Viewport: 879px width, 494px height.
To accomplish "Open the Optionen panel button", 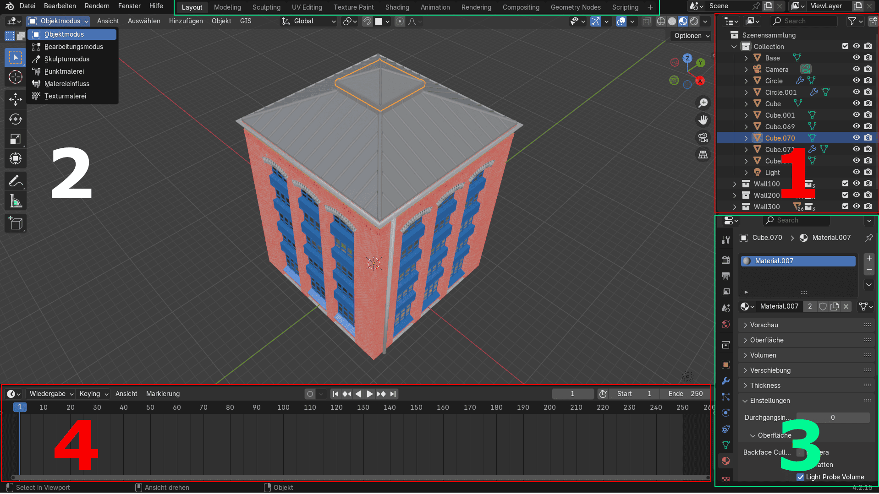I will pos(690,36).
